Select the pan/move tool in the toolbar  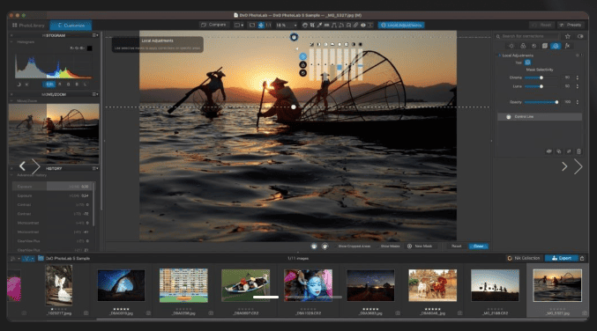(x=261, y=25)
